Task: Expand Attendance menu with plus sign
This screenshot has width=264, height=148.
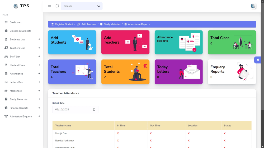Action: click(x=39, y=73)
